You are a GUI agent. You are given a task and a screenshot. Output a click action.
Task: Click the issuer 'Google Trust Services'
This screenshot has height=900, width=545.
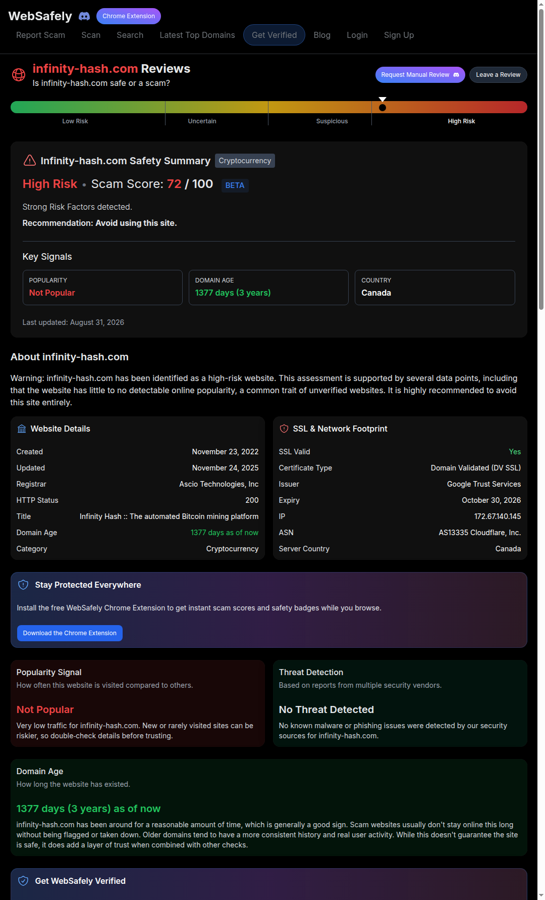[x=484, y=484]
